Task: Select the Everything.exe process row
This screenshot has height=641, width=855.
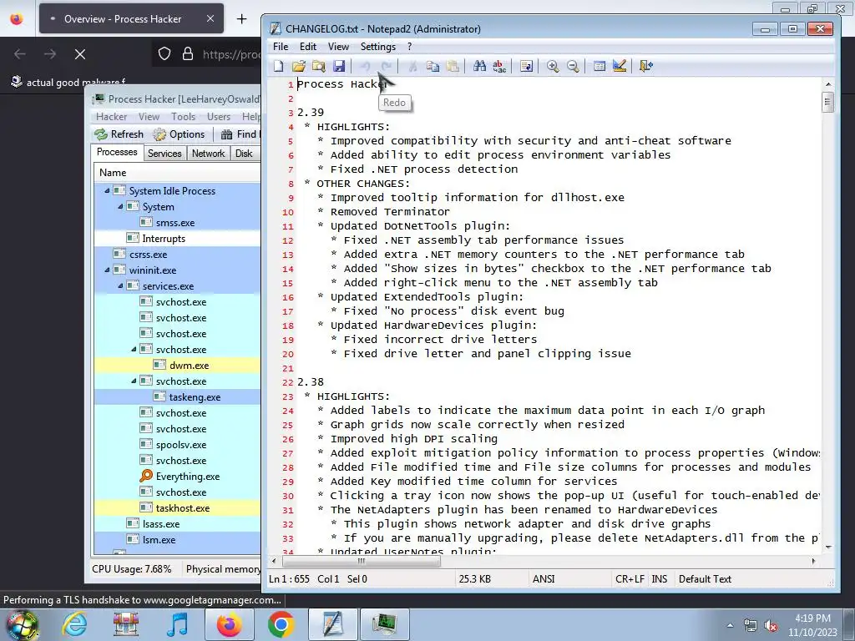Action: [x=177, y=477]
